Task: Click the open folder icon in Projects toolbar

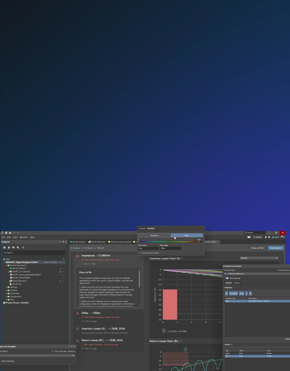Action: 13,247
